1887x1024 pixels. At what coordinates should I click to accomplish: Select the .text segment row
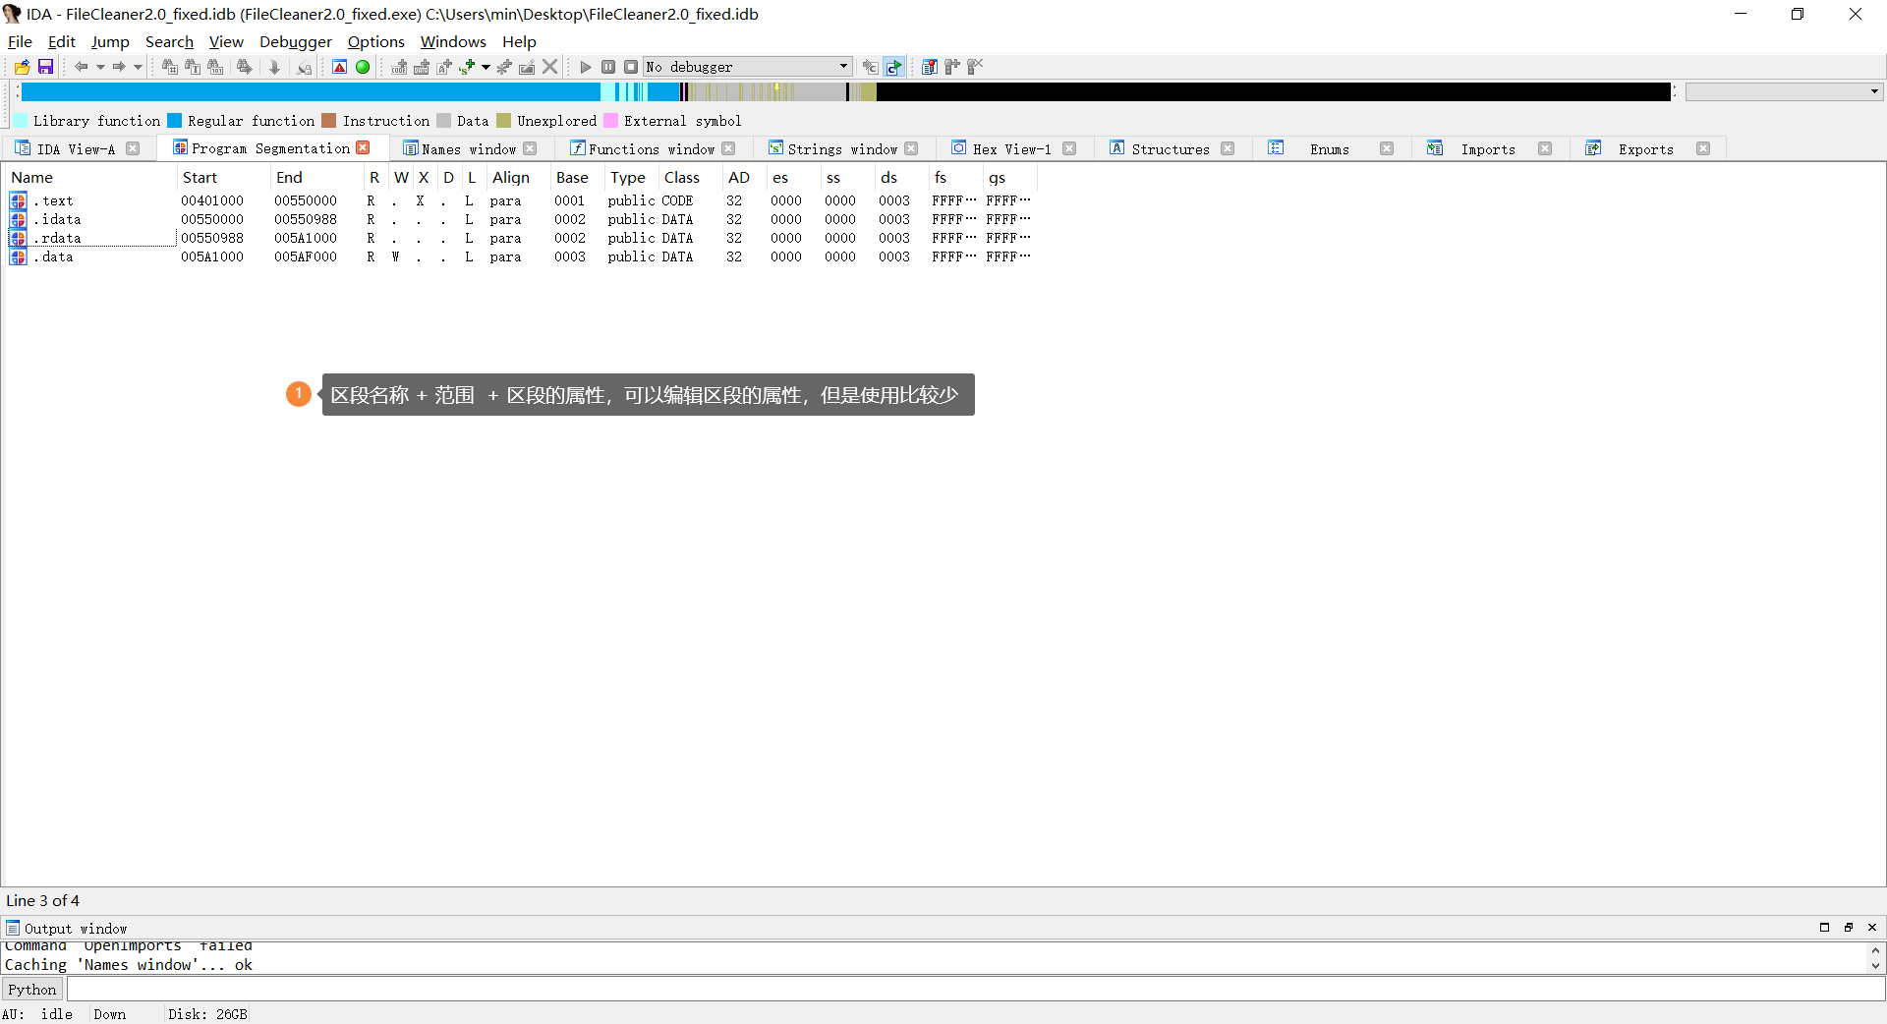point(521,200)
